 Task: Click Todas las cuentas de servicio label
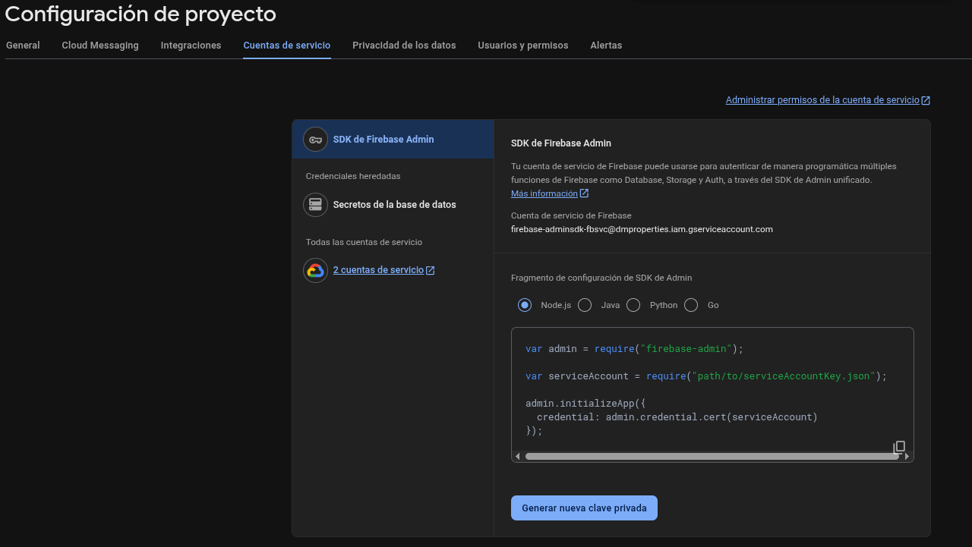(x=364, y=242)
